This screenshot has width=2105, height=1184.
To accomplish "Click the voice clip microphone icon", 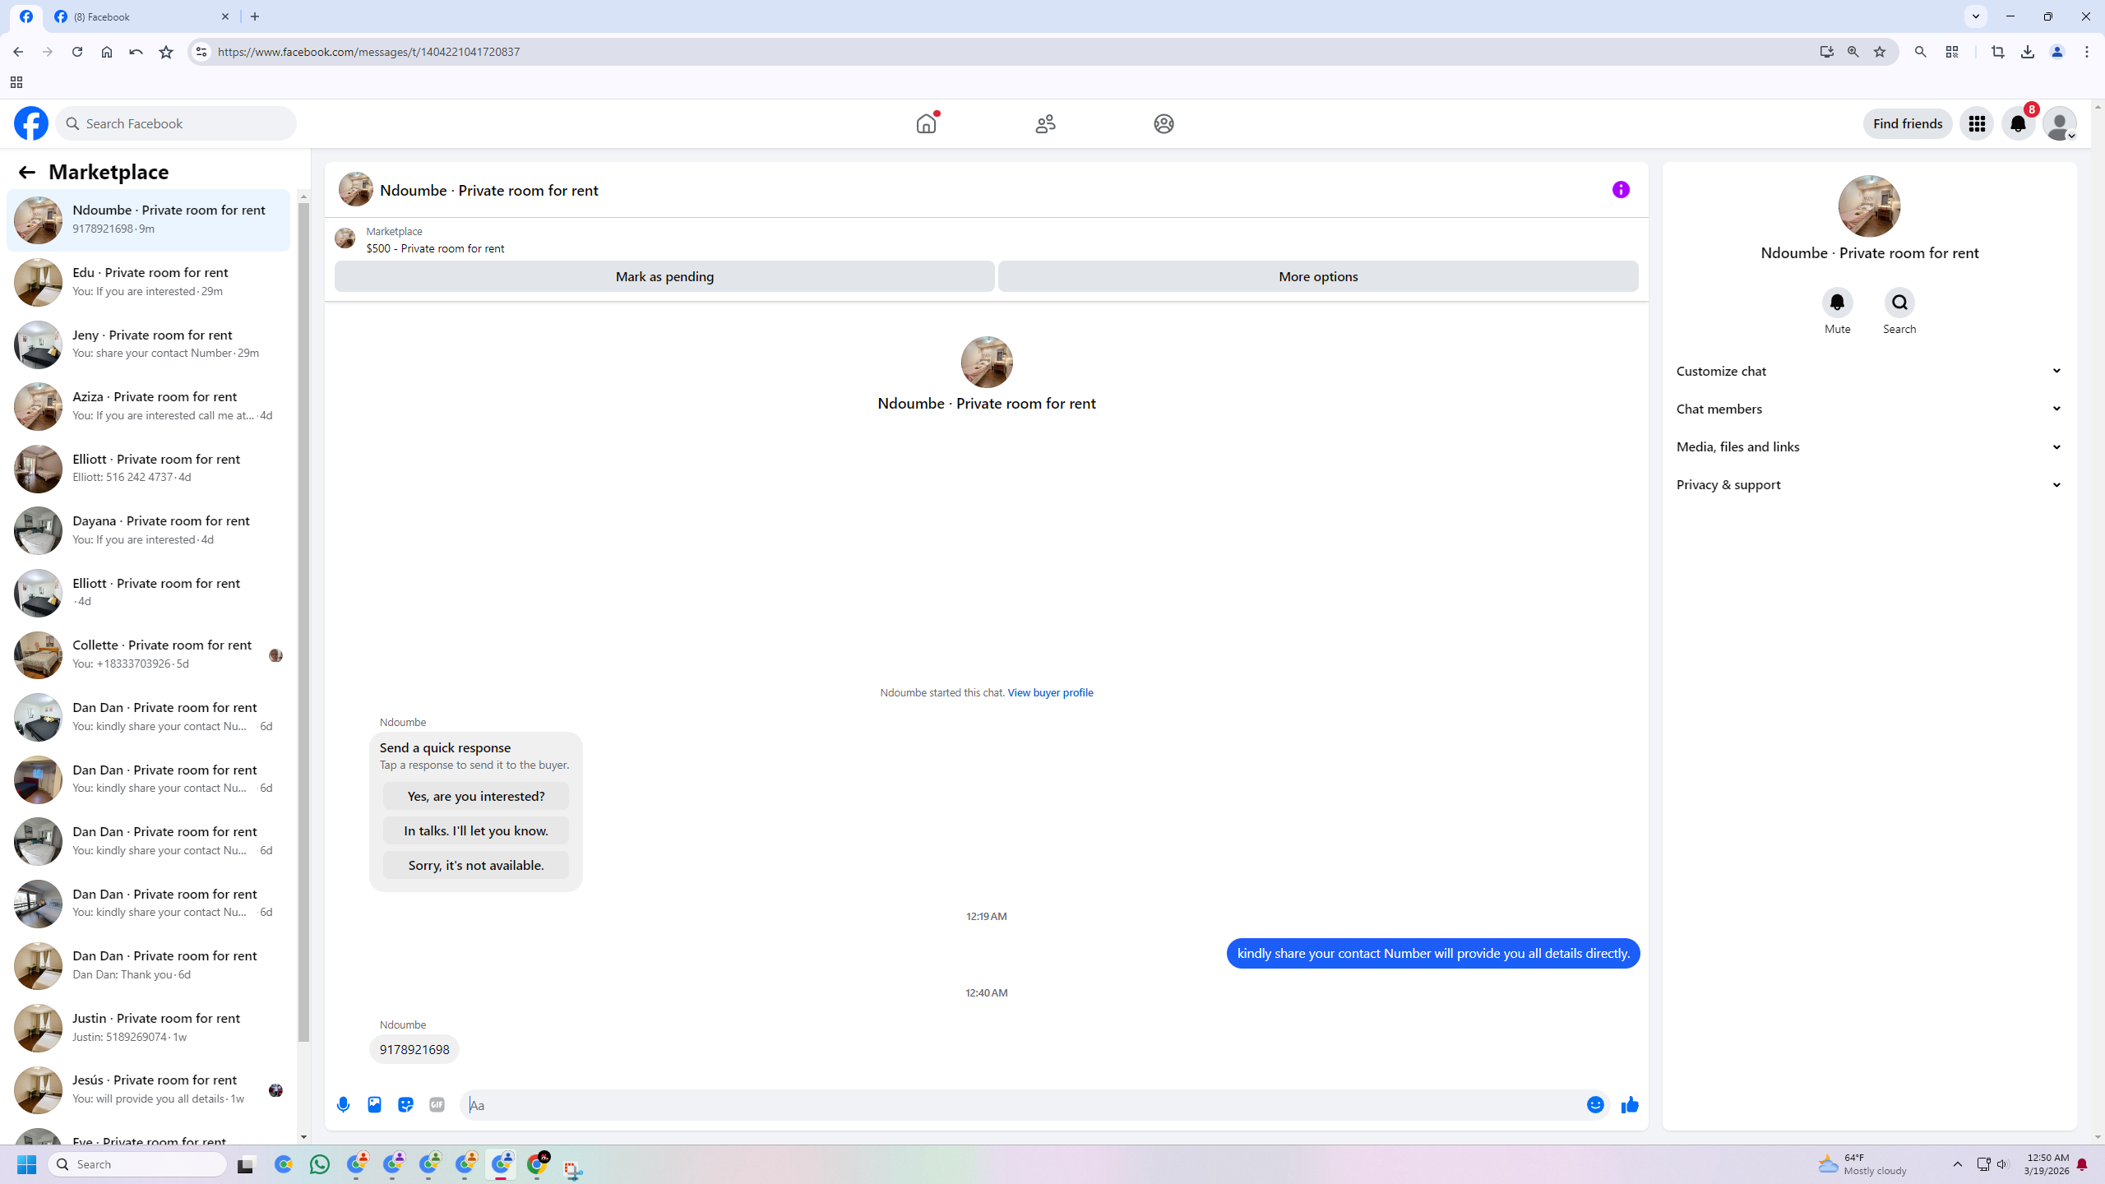I will [343, 1104].
